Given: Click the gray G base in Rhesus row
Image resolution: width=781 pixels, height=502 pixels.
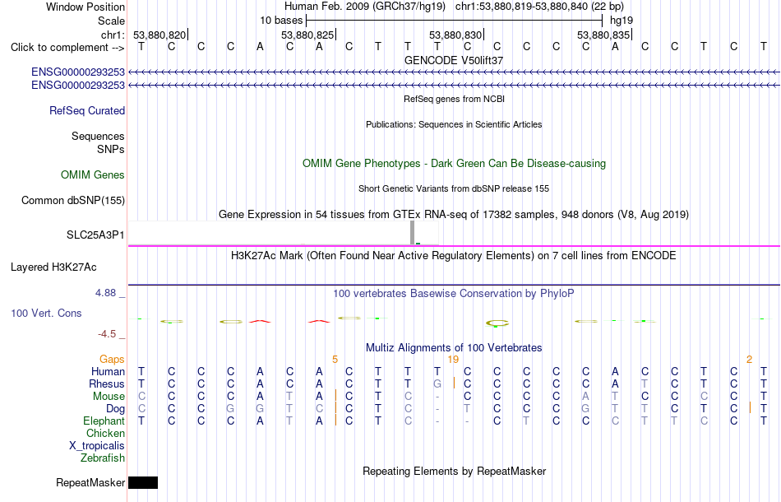Looking at the screenshot, I should [437, 383].
